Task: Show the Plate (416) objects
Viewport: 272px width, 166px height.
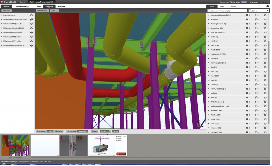Action: tap(265, 45)
